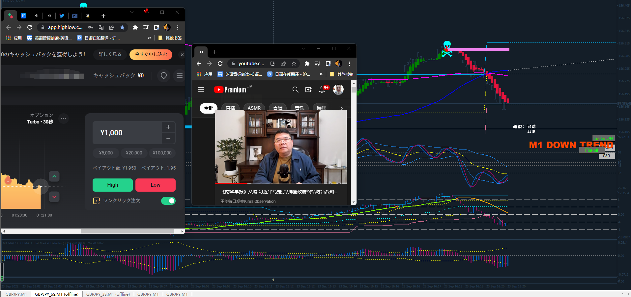The height and width of the screenshot is (297, 631).
Task: Switch to the Twitter browser tab
Action: (x=62, y=15)
